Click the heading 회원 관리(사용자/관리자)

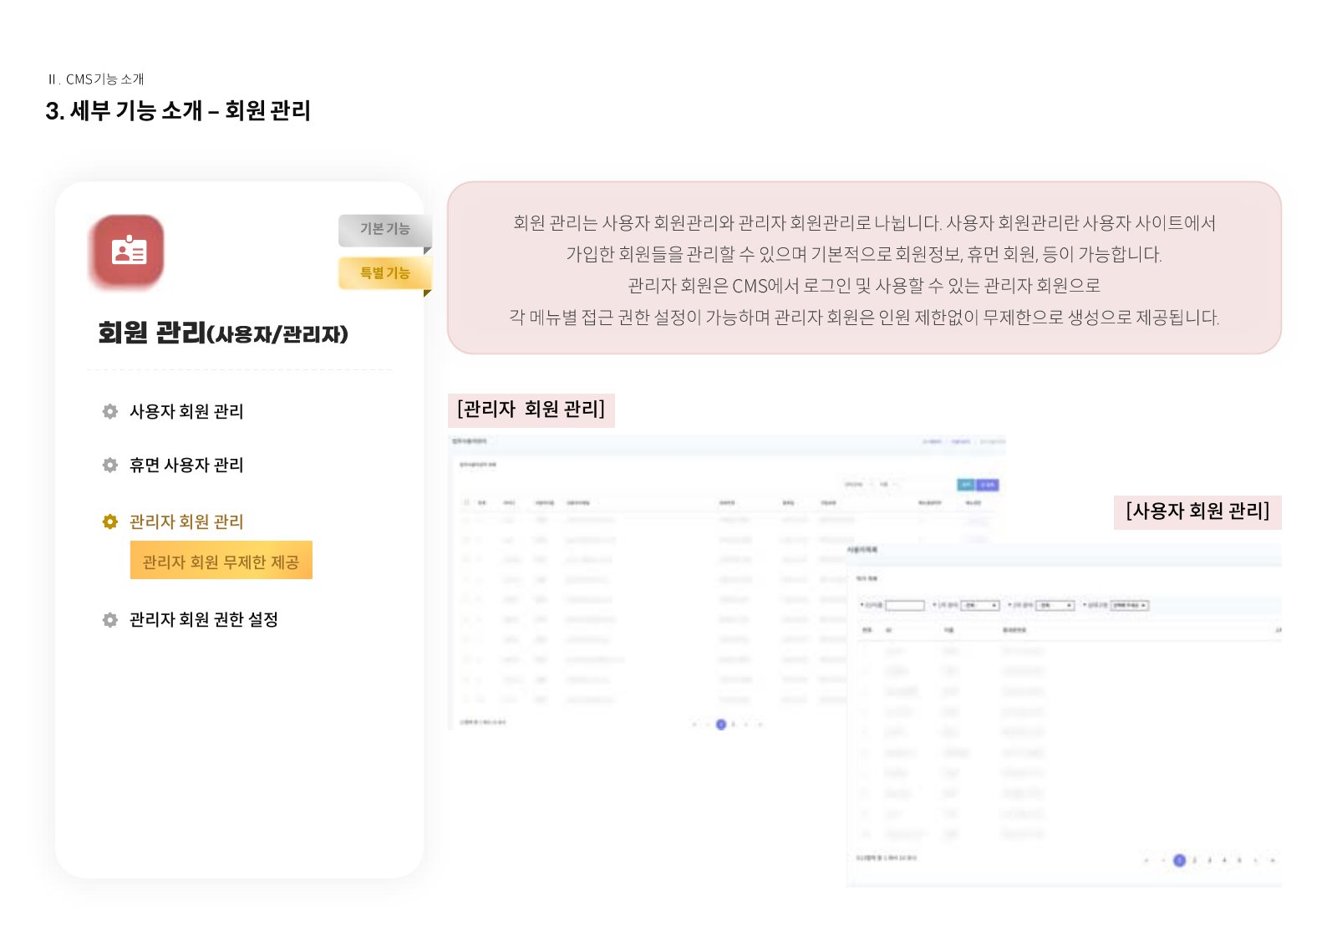tap(223, 333)
